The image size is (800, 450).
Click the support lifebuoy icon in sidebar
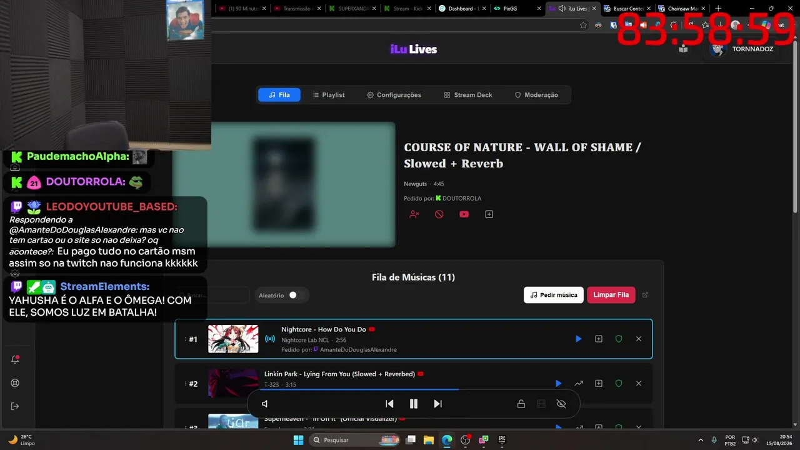(16, 383)
